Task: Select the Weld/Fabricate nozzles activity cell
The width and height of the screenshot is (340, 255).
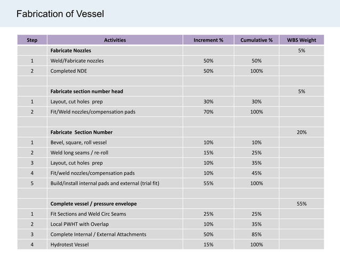Action: (x=115, y=61)
